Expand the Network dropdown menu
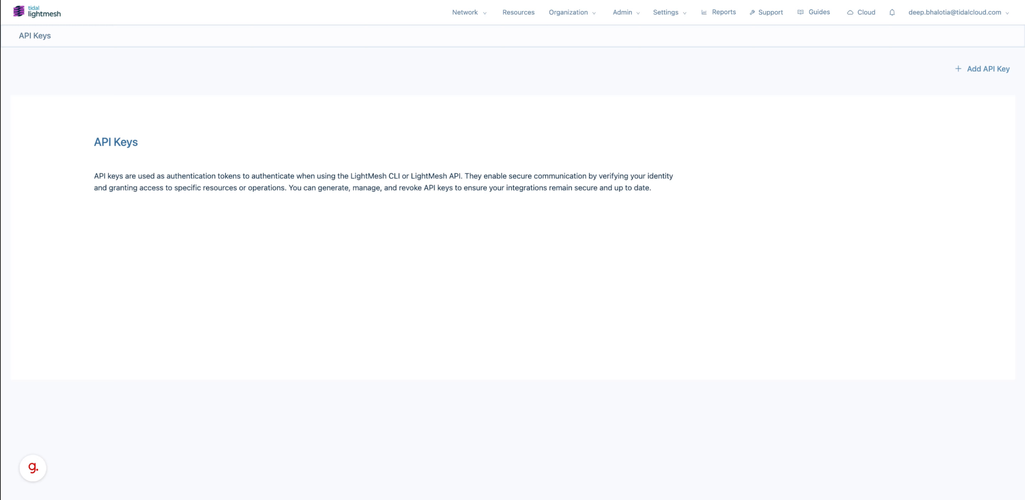Image resolution: width=1025 pixels, height=500 pixels. 469,12
